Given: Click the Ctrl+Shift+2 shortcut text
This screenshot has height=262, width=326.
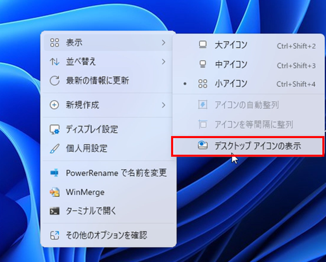Looking at the screenshot, I should click(x=296, y=46).
